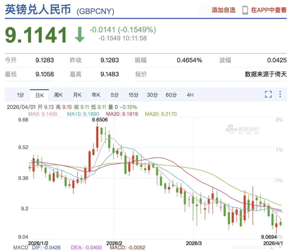Switch to the 5分 chart tab
292x251 pixels.
point(115,95)
